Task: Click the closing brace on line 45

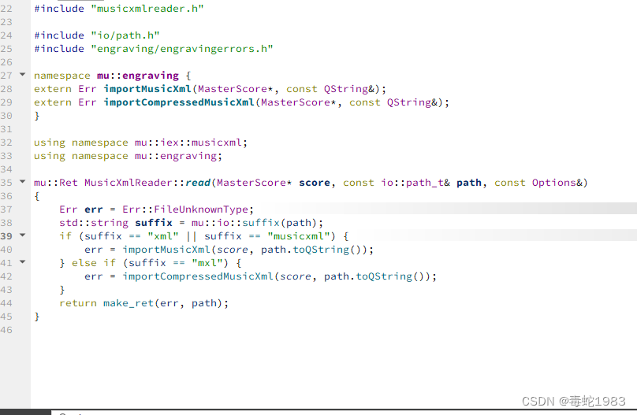Action: point(37,317)
